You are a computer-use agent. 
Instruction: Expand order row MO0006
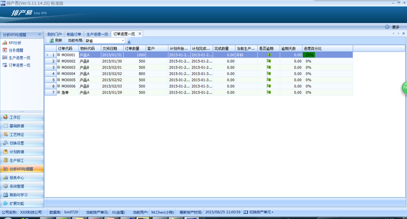click(59, 86)
